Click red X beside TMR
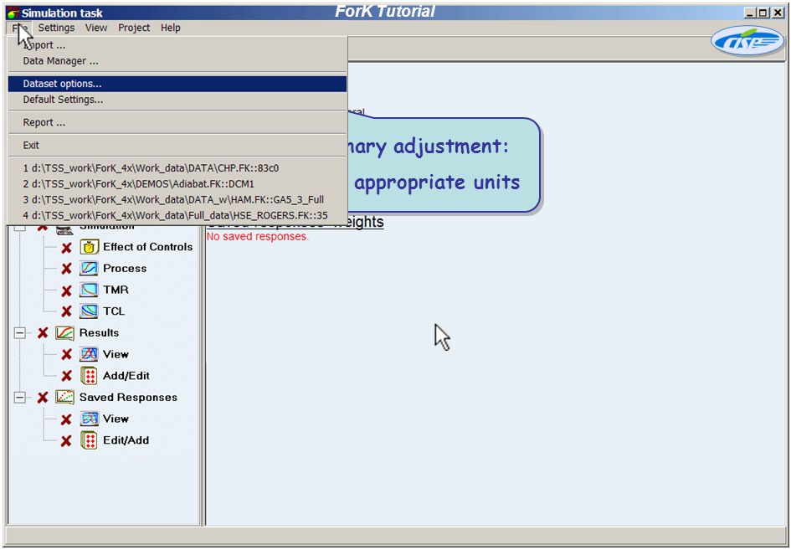This screenshot has width=791, height=550. [67, 290]
